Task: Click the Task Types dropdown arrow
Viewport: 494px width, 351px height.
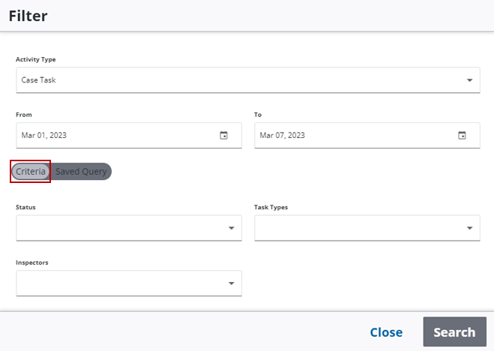Action: point(469,228)
